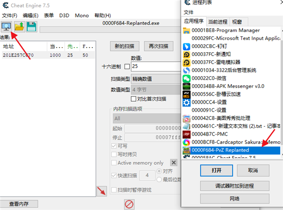
Task: Open the 表单 menu
Action: [49, 16]
